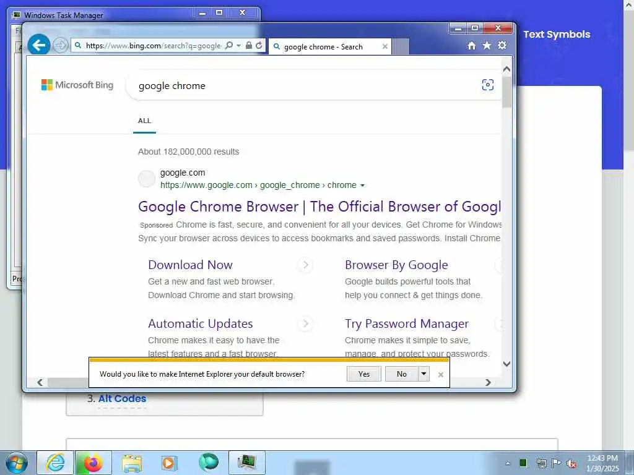Click the horizontal scrollbar left arrow
Image resolution: width=634 pixels, height=475 pixels.
(40, 382)
